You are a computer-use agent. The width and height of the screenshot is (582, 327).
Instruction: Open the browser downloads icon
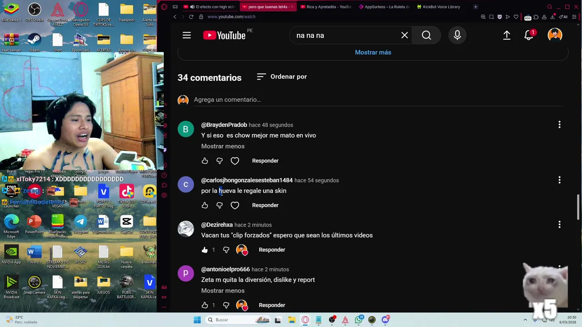point(552,17)
